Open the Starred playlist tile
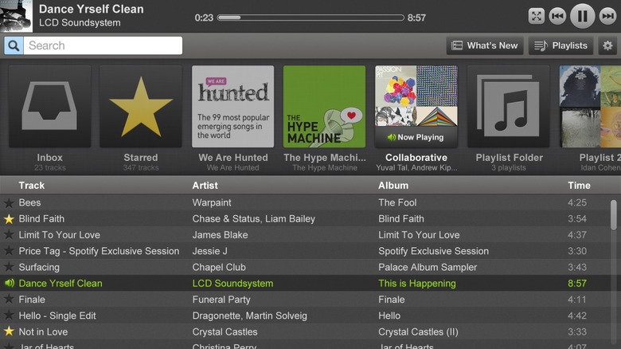The width and height of the screenshot is (621, 349). (141, 106)
